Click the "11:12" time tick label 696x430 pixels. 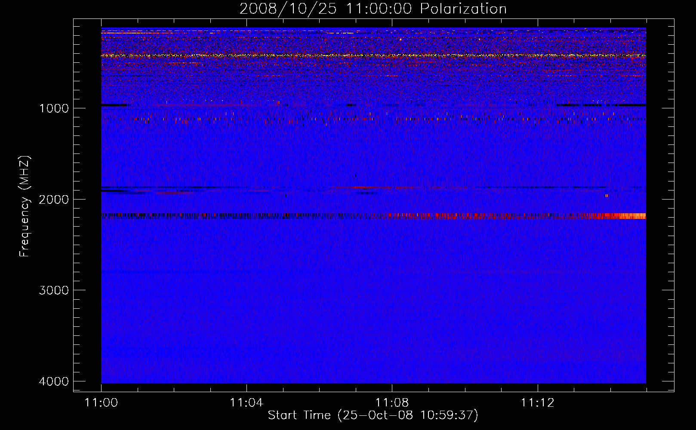coord(538,402)
